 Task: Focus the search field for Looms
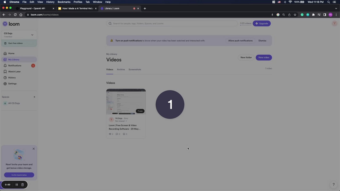click(x=172, y=23)
